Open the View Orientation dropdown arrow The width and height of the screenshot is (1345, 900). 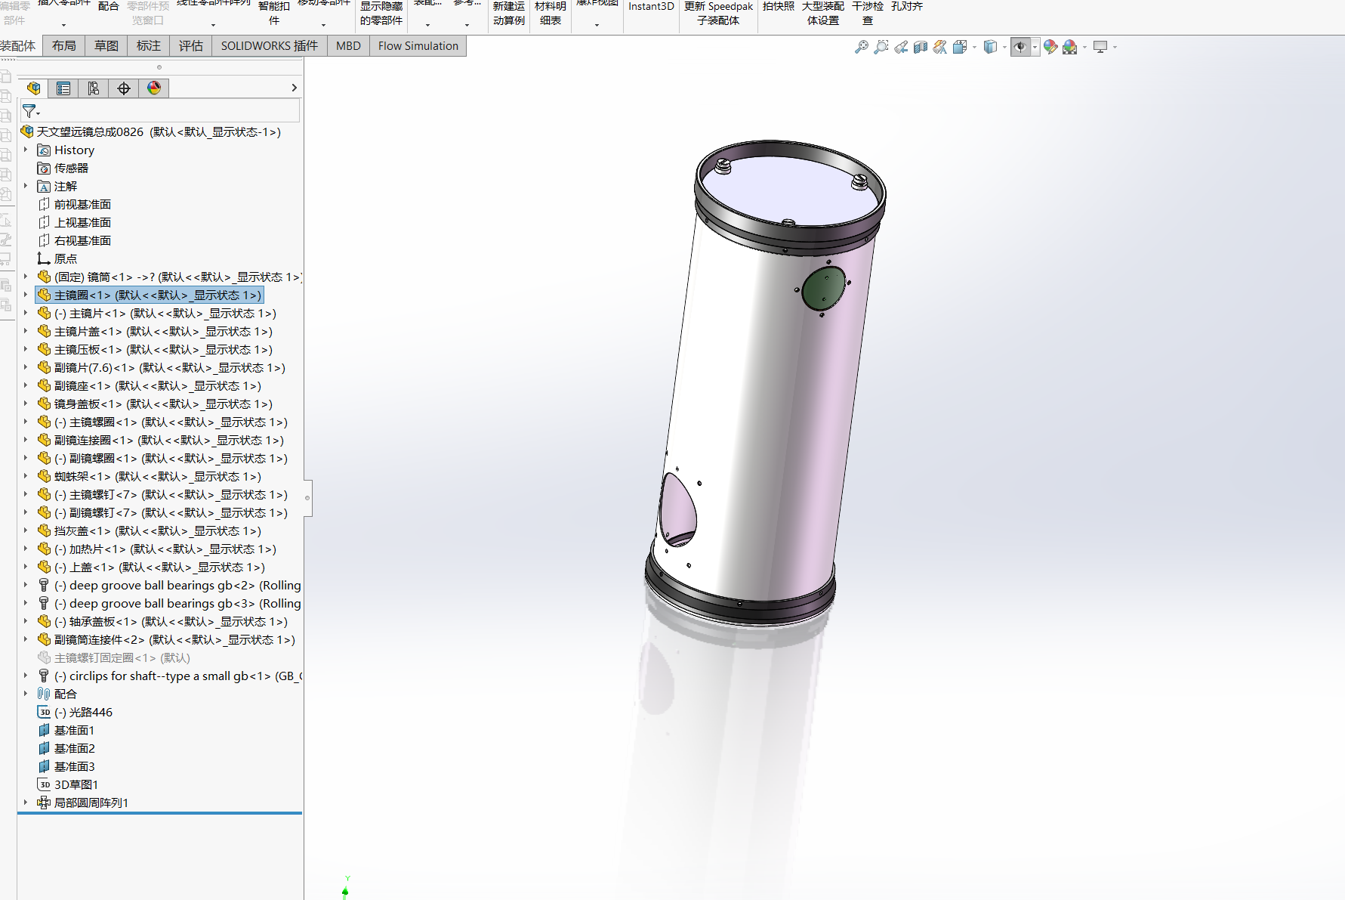[x=974, y=47]
